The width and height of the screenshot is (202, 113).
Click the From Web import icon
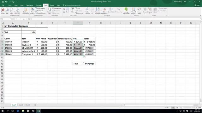coord(7,11)
